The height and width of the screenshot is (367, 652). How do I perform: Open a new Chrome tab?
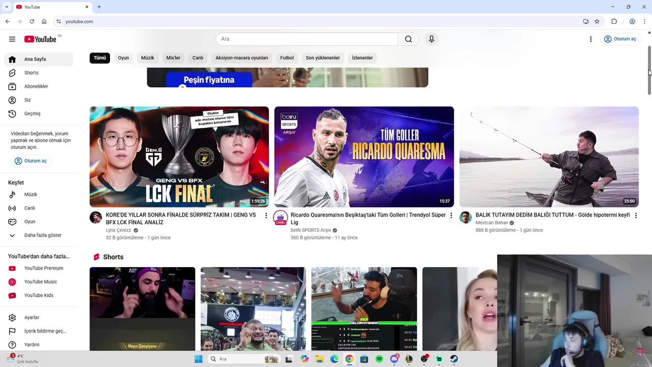pyautogui.click(x=99, y=7)
